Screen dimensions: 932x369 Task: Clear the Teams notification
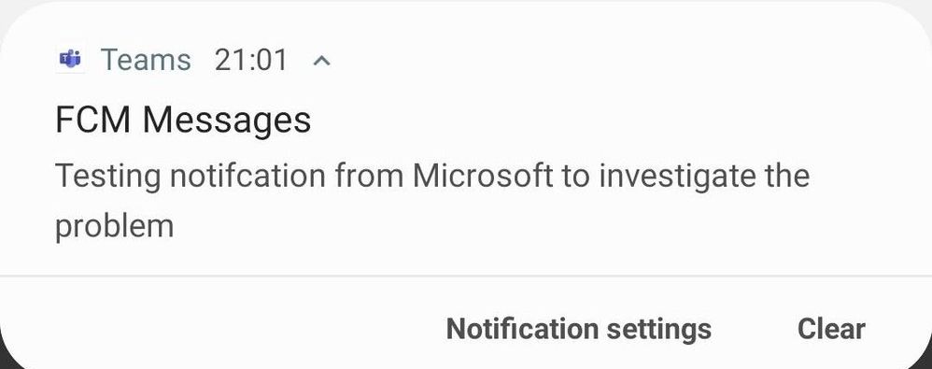(831, 329)
